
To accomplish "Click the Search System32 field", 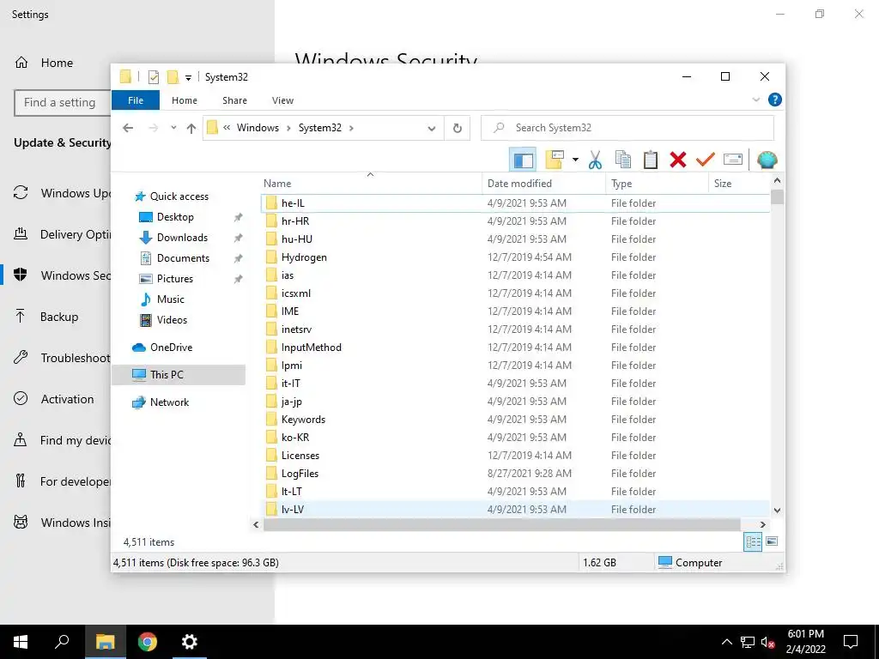I will [627, 128].
